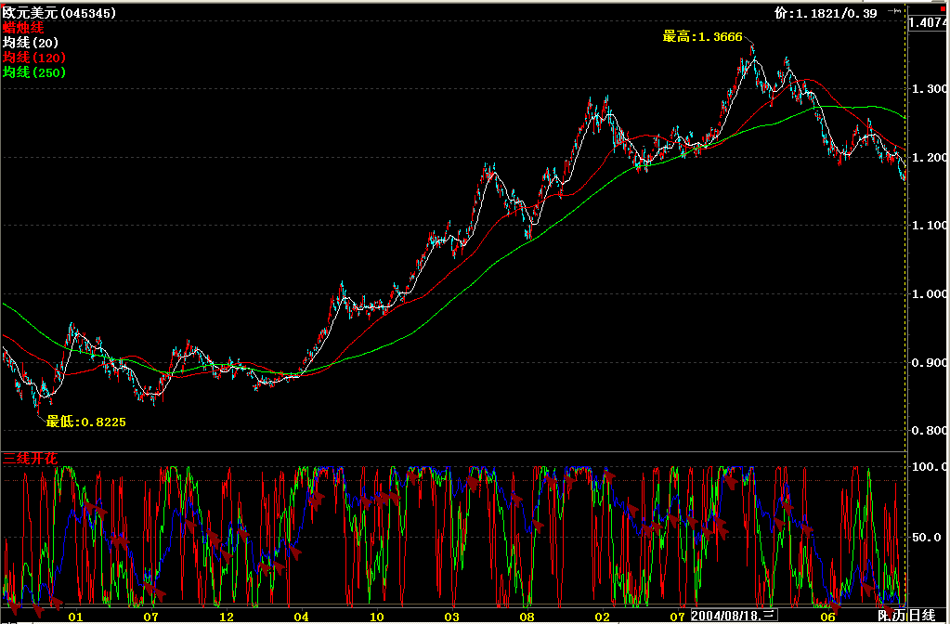Click the 0.800 price axis label
This screenshot has height=624, width=950.
tap(930, 431)
